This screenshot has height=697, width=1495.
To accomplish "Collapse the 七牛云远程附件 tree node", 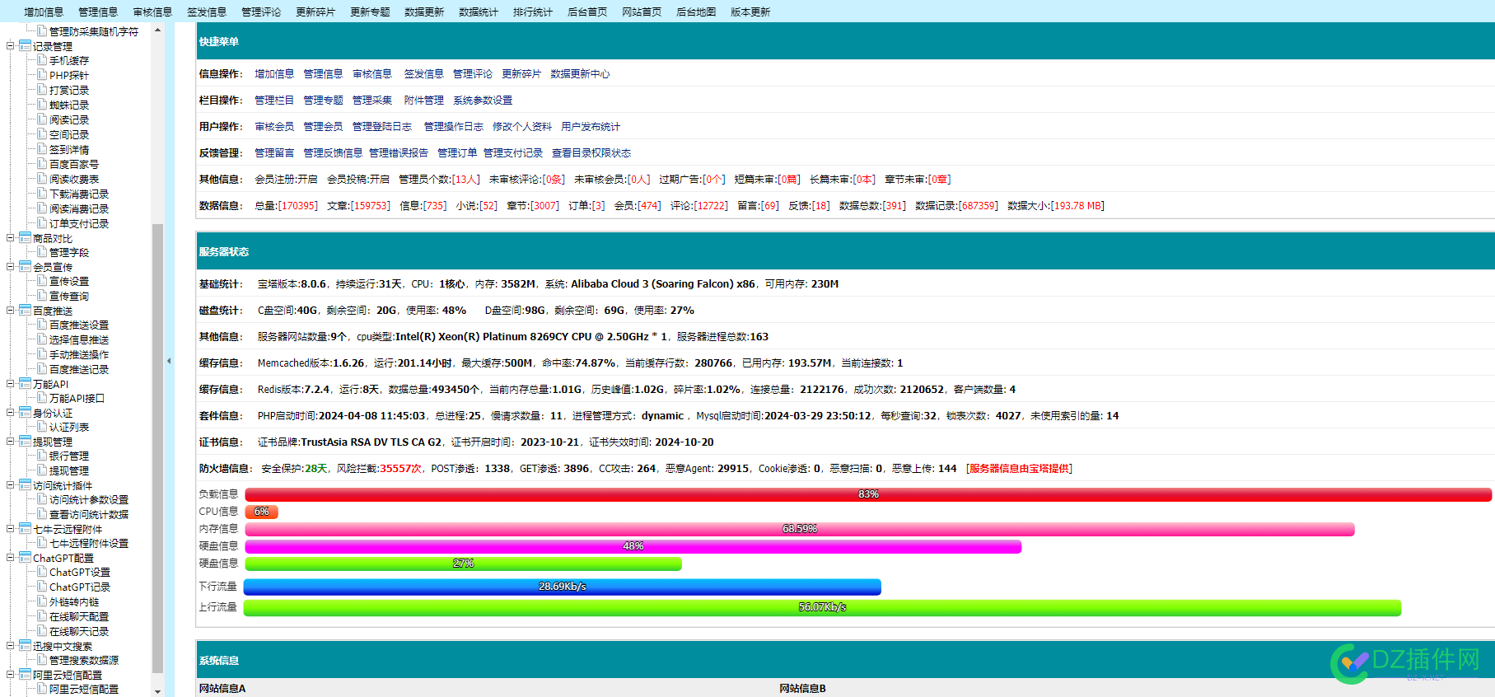I will tap(11, 529).
